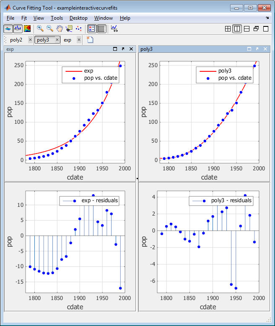Image resolution: width=275 pixels, height=326 pixels.
Task: Open the Tools menu
Action: coord(57,18)
